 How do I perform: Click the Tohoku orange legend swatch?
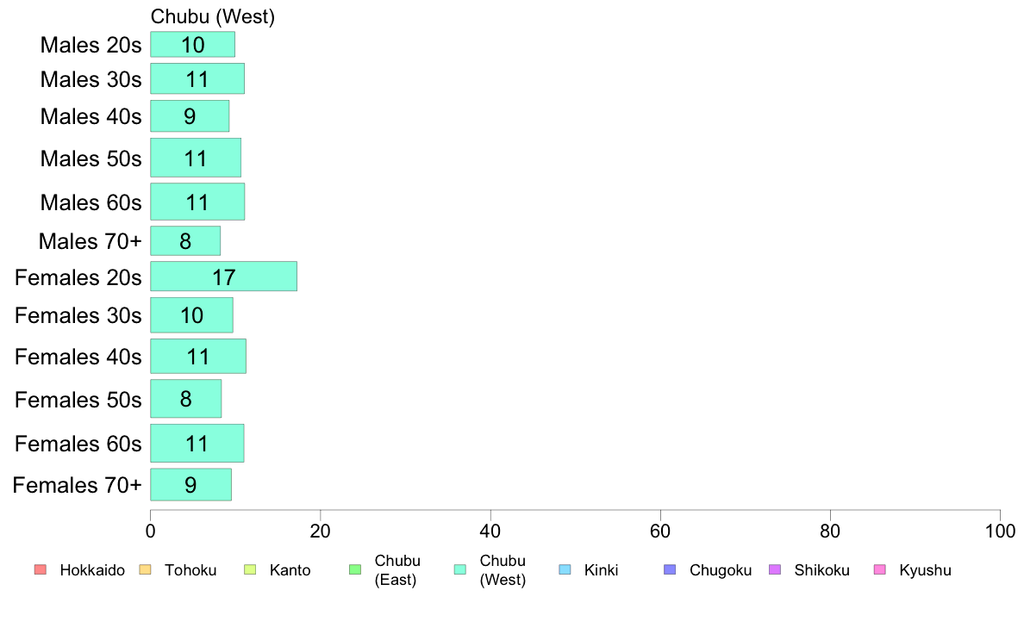click(145, 570)
